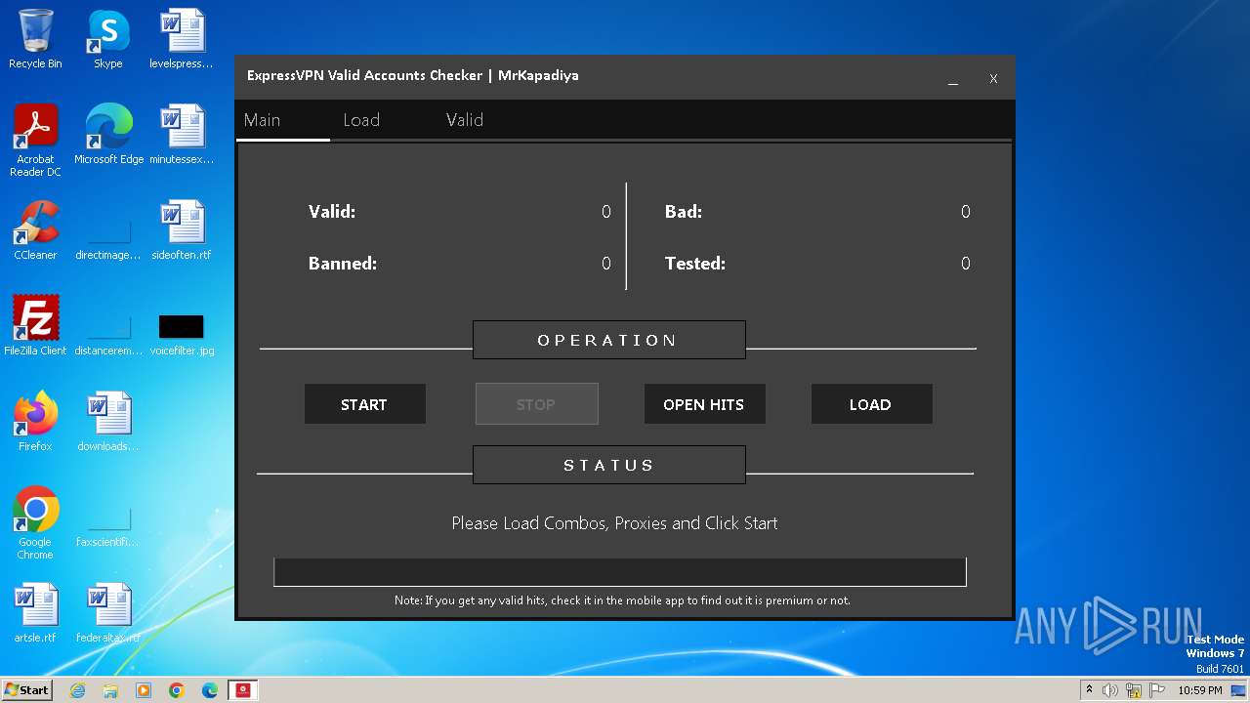Click the taskbar clock showing 10:59 PM
Image resolution: width=1250 pixels, height=703 pixels.
point(1200,690)
